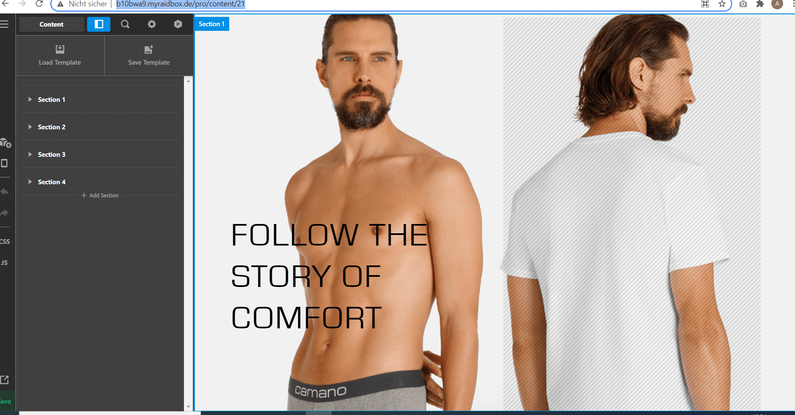The image size is (795, 415).
Task: Open the Elements library cubes icon
Action: pyautogui.click(x=5, y=143)
